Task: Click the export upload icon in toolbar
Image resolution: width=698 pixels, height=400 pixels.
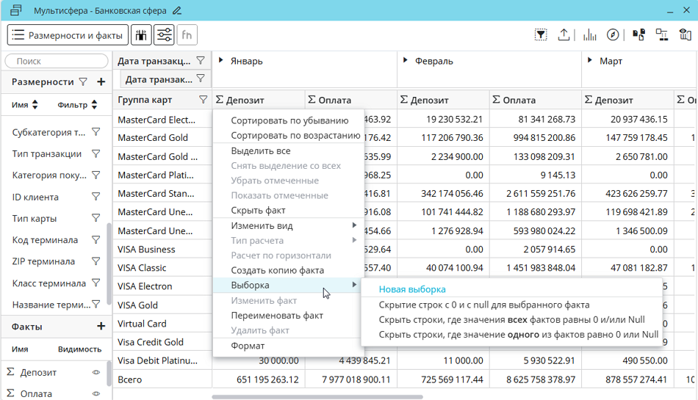Action: point(564,34)
